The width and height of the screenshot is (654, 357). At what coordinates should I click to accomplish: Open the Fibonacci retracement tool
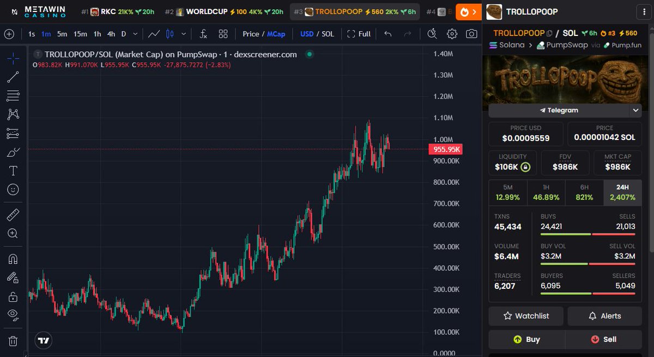13,96
